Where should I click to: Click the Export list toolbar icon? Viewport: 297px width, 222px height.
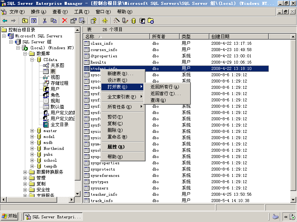(x=82, y=21)
